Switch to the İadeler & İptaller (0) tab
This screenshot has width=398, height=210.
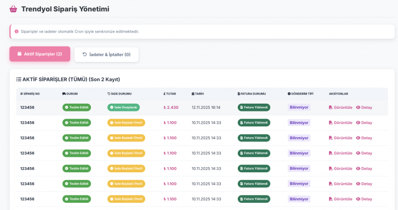(106, 54)
